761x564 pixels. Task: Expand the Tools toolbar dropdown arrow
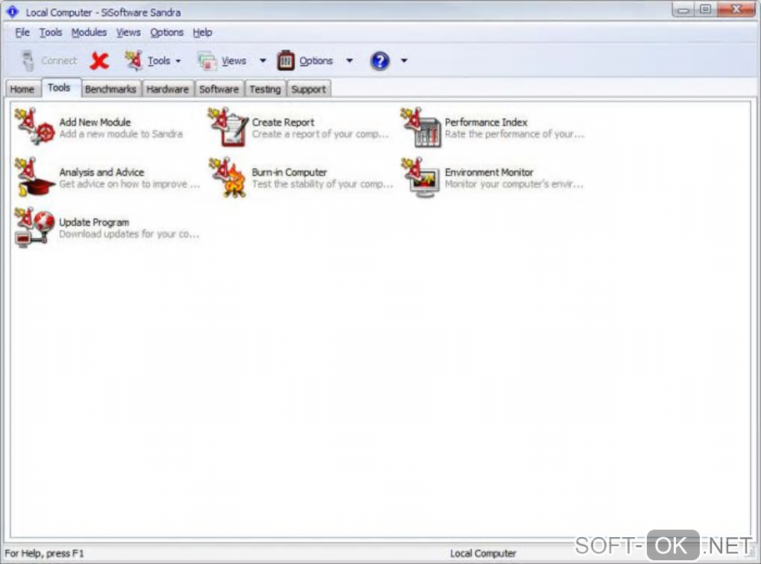pyautogui.click(x=178, y=61)
